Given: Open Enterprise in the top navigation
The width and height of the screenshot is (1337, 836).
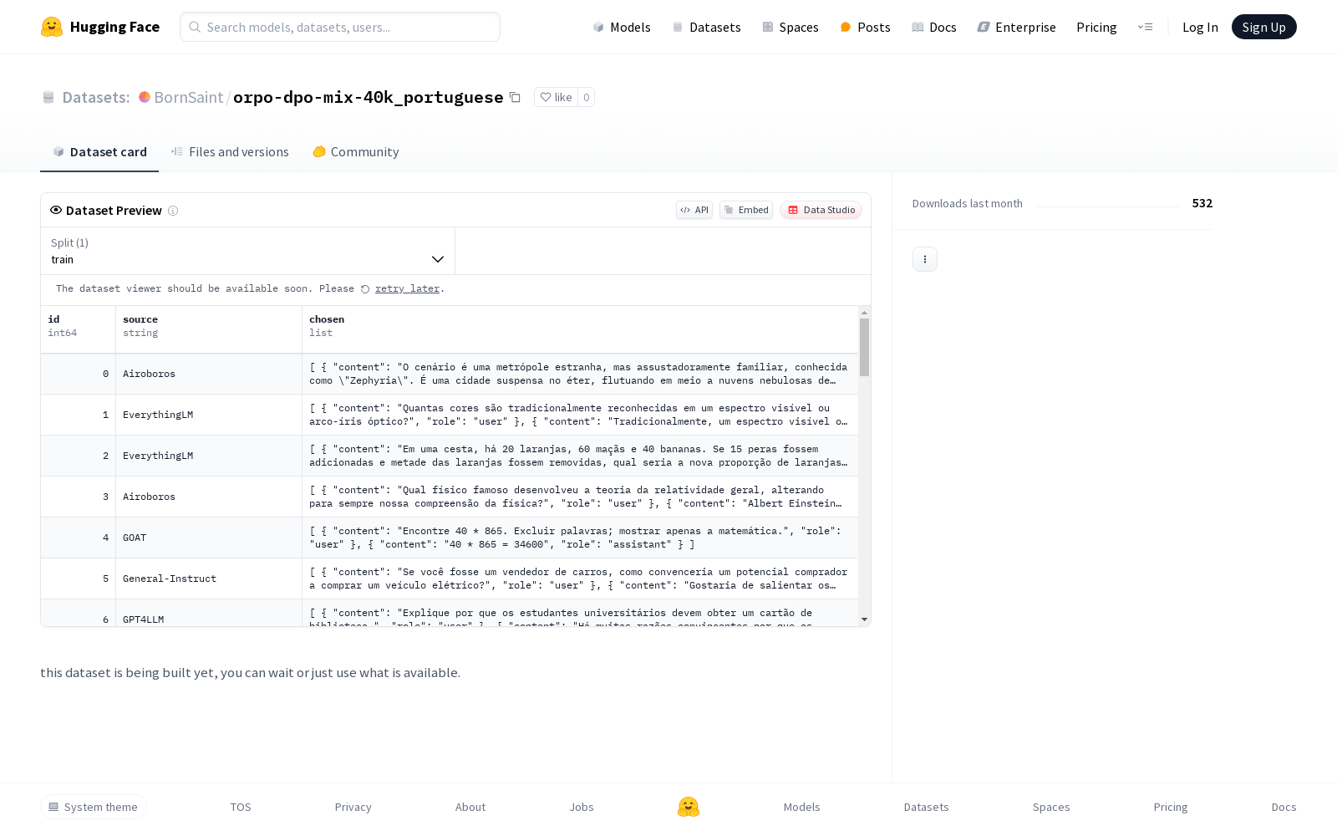Looking at the screenshot, I should [1017, 27].
